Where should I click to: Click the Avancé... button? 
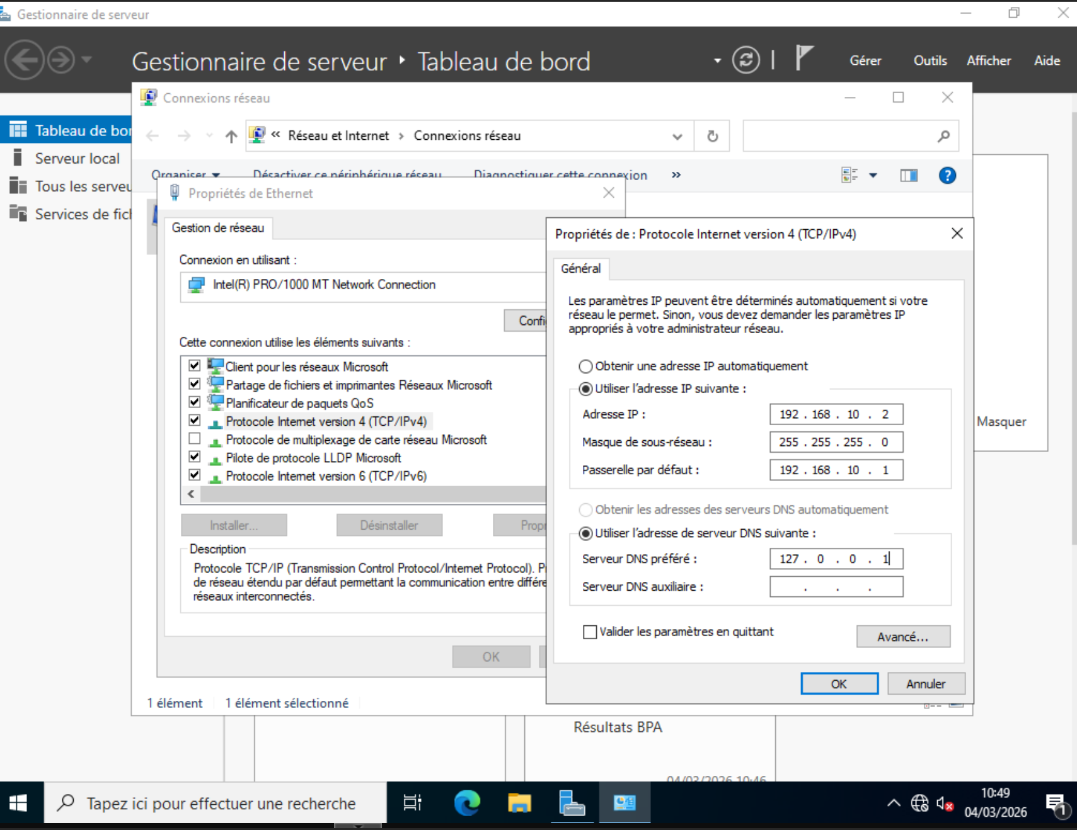[902, 637]
